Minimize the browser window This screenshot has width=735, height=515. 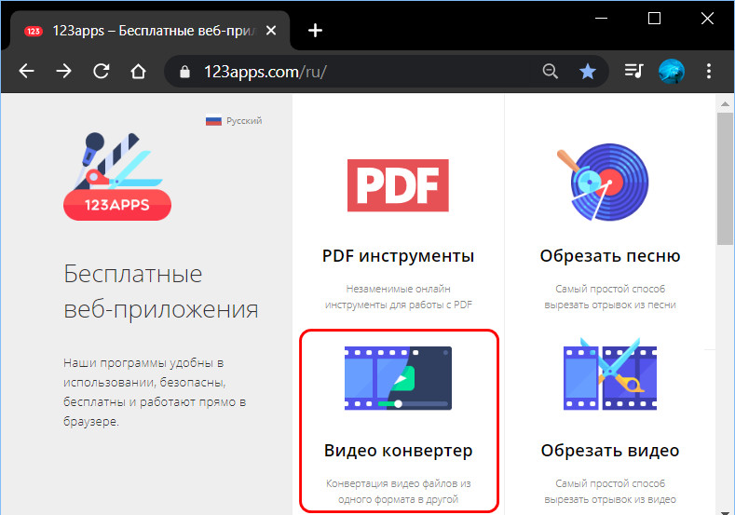pyautogui.click(x=602, y=19)
